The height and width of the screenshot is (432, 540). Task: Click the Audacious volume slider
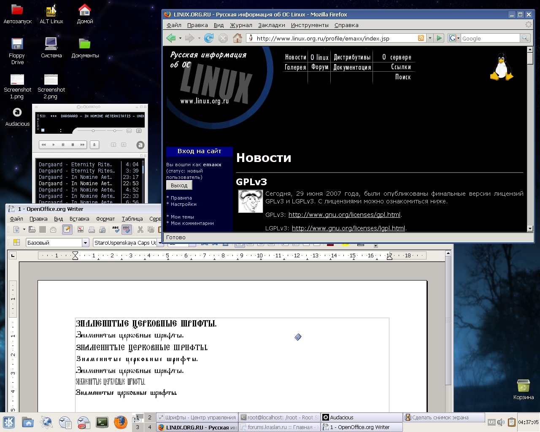pos(93,131)
